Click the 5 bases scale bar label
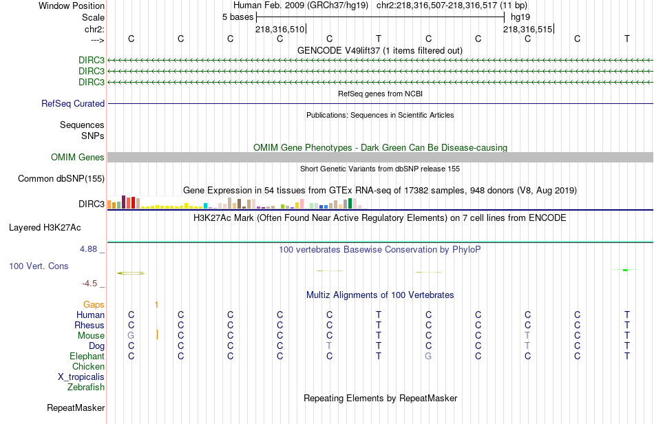 [x=238, y=17]
